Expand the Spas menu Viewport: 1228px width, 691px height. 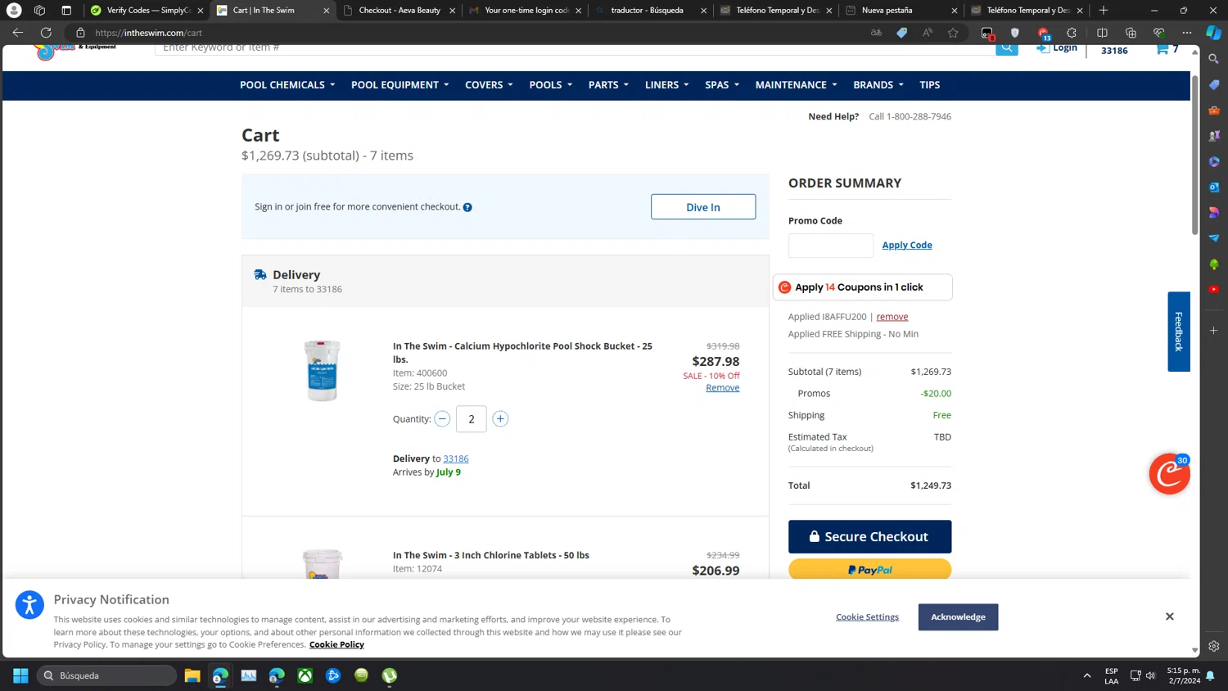pos(722,85)
